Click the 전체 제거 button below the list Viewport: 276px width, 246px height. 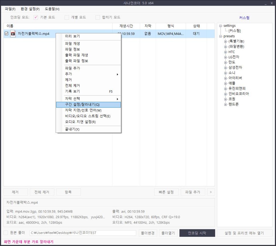[42, 192]
